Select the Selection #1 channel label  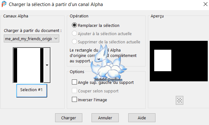click(x=32, y=91)
